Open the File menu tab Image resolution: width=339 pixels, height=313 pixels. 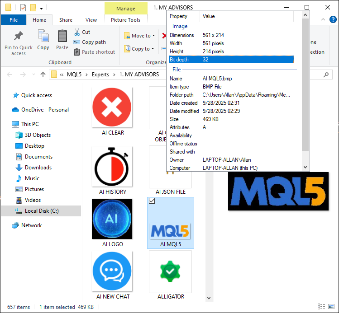(x=14, y=20)
